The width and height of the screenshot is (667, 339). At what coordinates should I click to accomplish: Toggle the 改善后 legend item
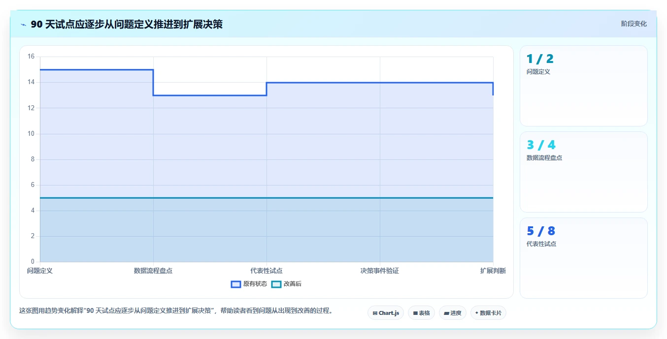tap(287, 284)
